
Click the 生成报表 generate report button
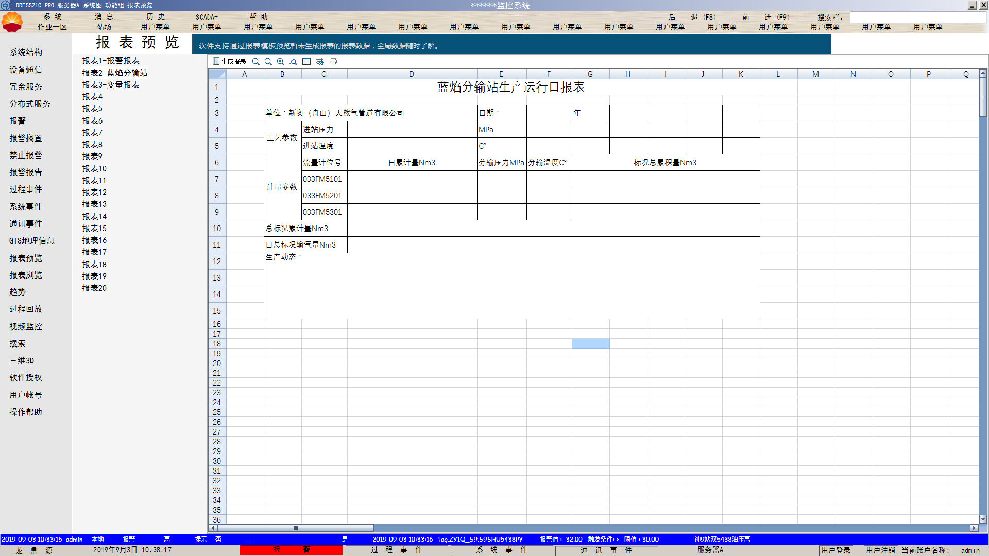(x=230, y=61)
